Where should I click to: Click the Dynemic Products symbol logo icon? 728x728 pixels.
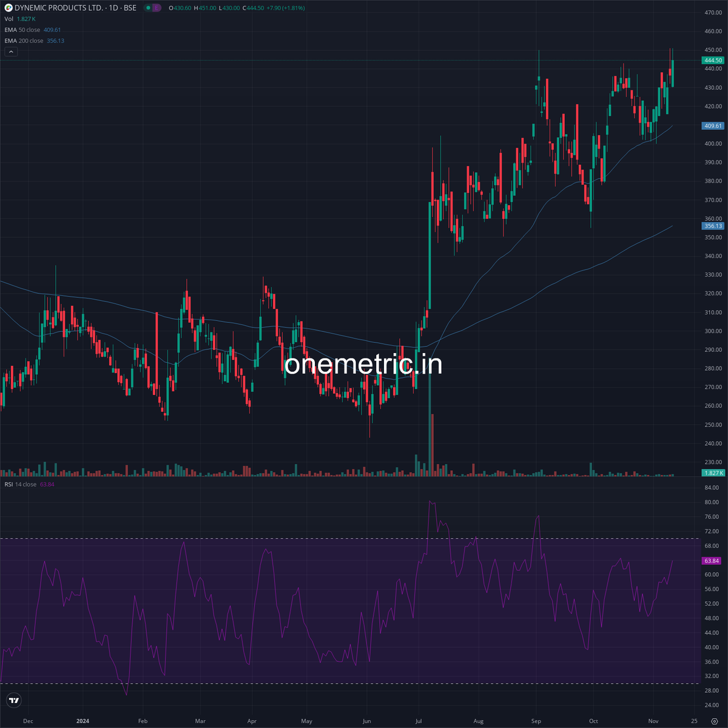(x=8, y=8)
